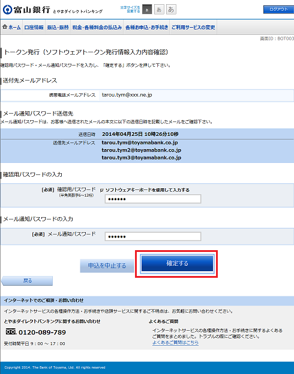This screenshot has height=374, width=294.
Task: Click the 確定する button
Action: (178, 263)
